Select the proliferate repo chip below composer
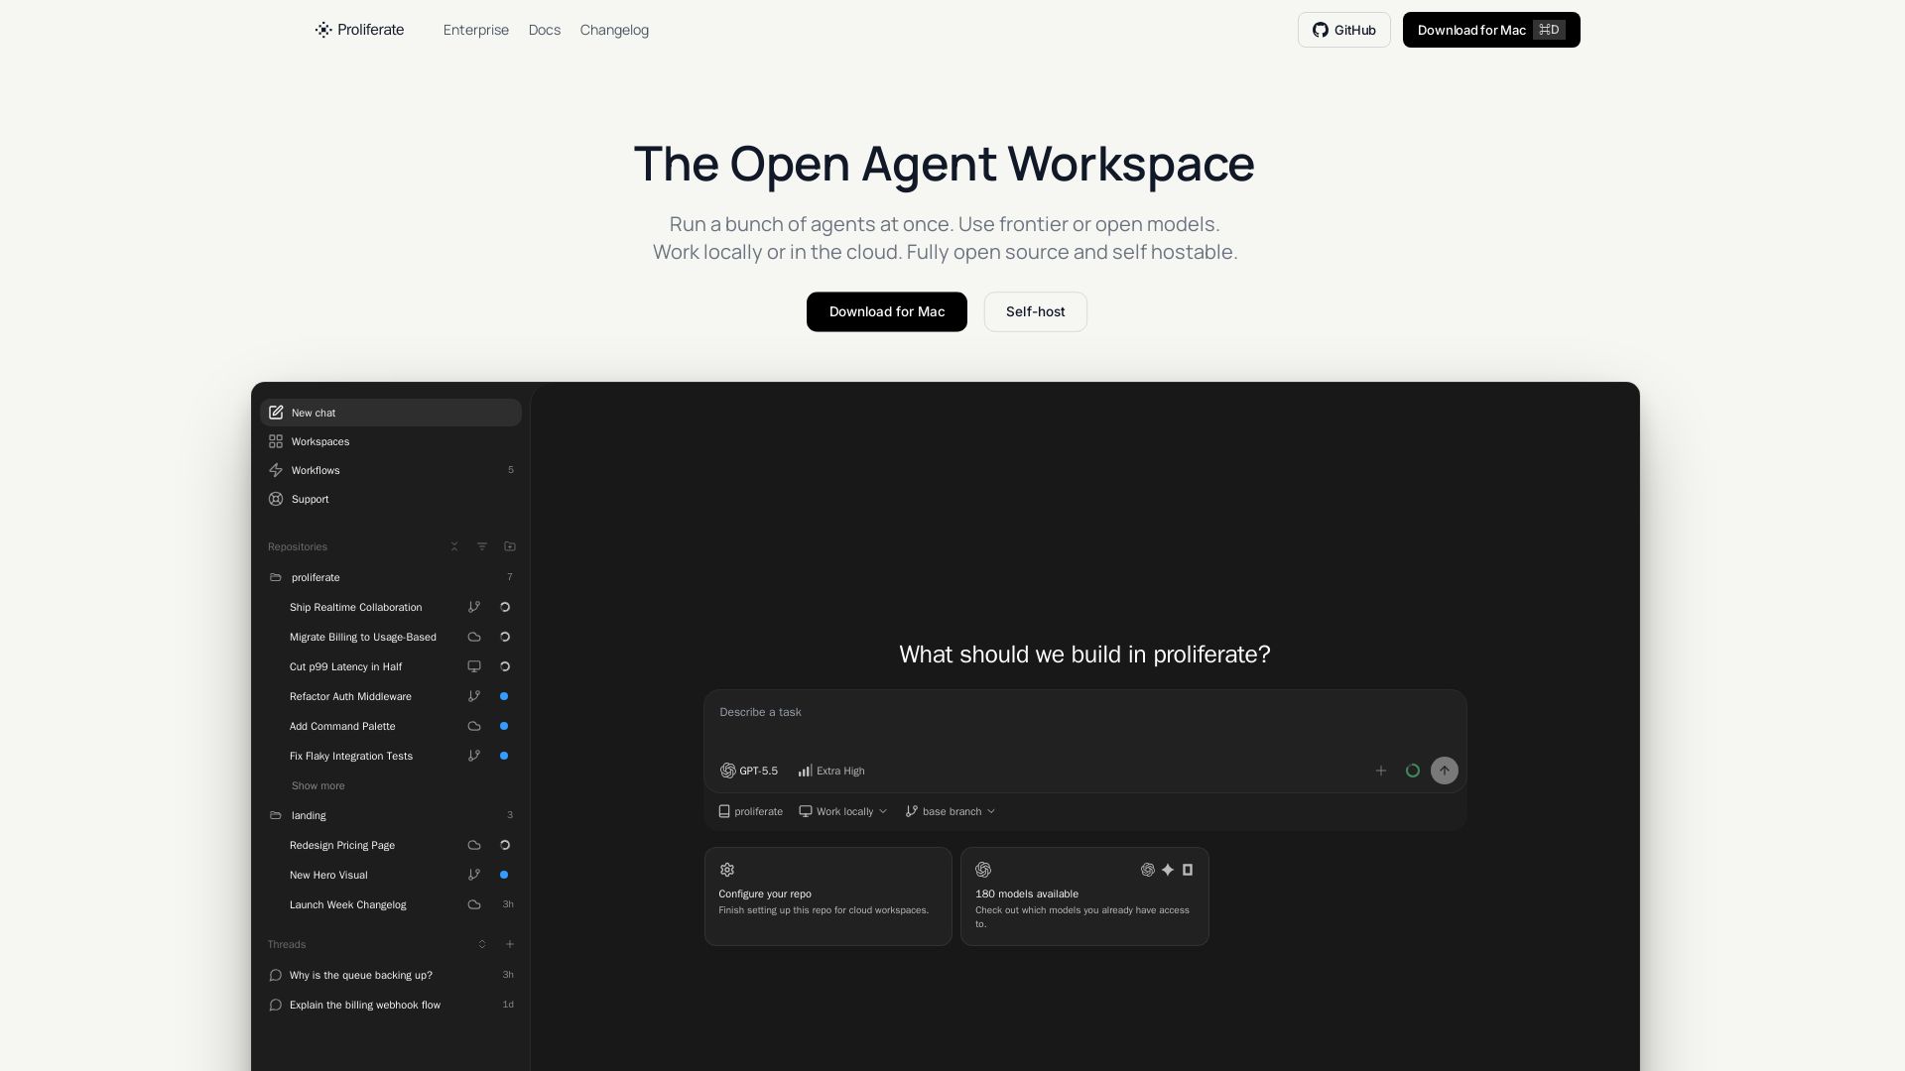This screenshot has width=1905, height=1071. click(751, 811)
